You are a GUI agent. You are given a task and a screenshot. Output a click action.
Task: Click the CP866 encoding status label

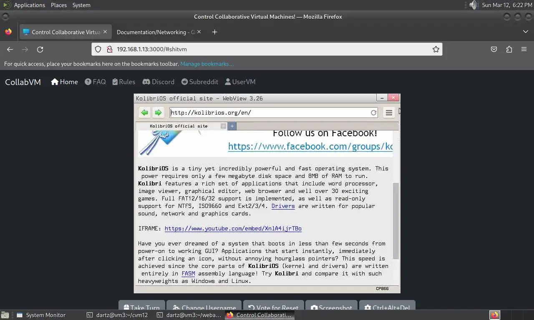(382, 288)
